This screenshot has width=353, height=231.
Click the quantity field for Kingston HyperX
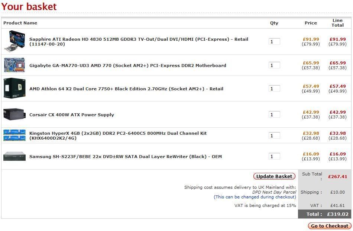click(x=274, y=135)
